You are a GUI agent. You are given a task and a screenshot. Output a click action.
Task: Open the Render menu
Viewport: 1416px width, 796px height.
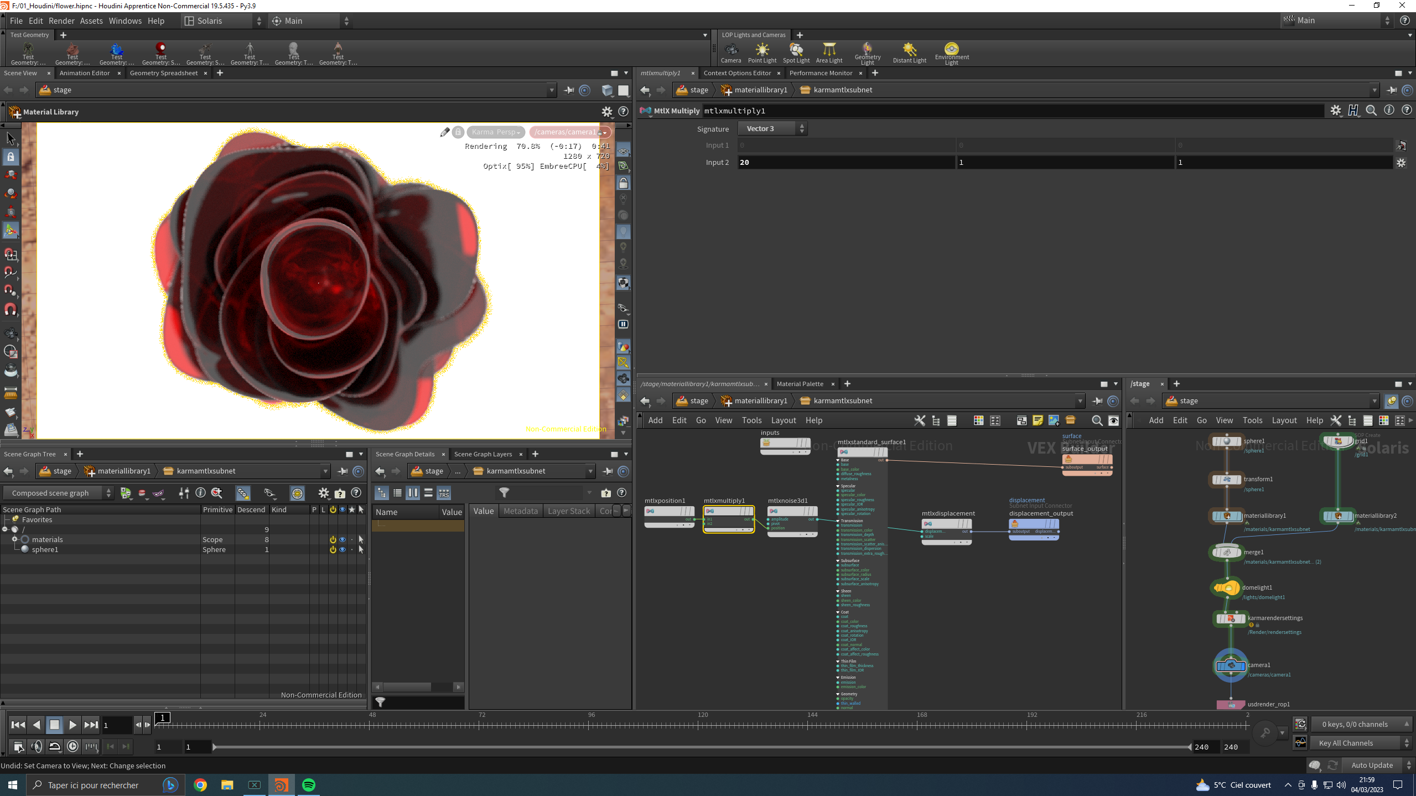pyautogui.click(x=61, y=21)
